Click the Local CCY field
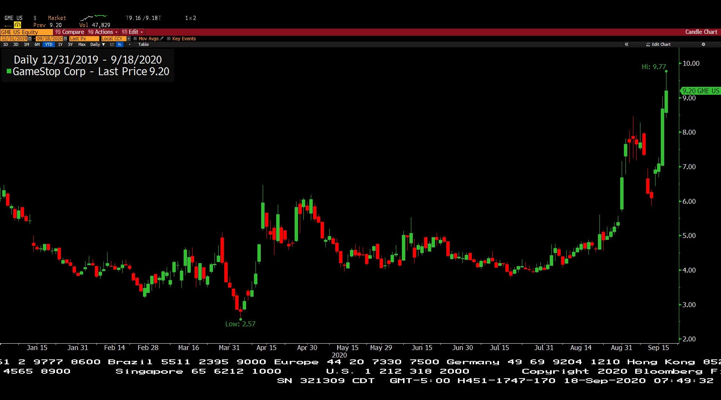The image size is (721, 400). [114, 38]
